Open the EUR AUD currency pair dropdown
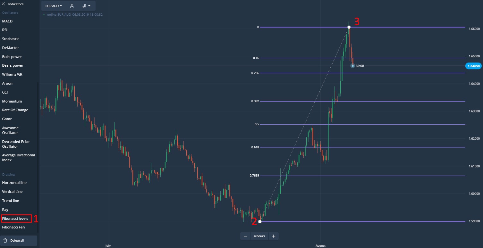Image resolution: width=483 pixels, height=248 pixels. coord(54,6)
